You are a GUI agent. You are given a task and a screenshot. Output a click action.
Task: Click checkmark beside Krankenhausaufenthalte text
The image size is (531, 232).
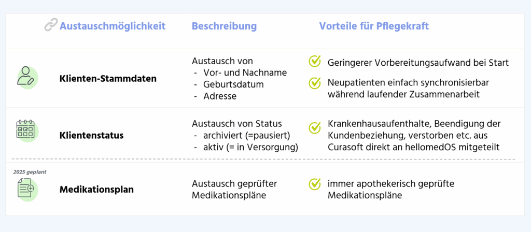point(315,127)
